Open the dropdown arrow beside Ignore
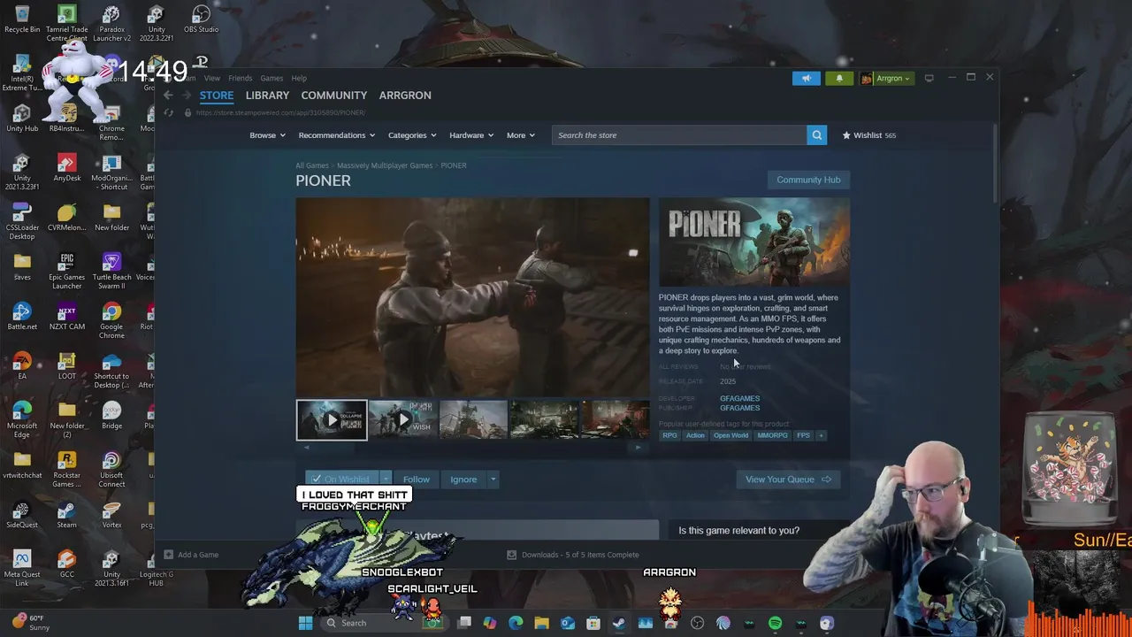The width and height of the screenshot is (1132, 637). 493,480
